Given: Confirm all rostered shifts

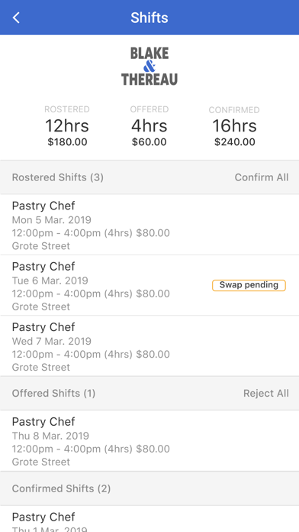Looking at the screenshot, I should click(x=262, y=177).
